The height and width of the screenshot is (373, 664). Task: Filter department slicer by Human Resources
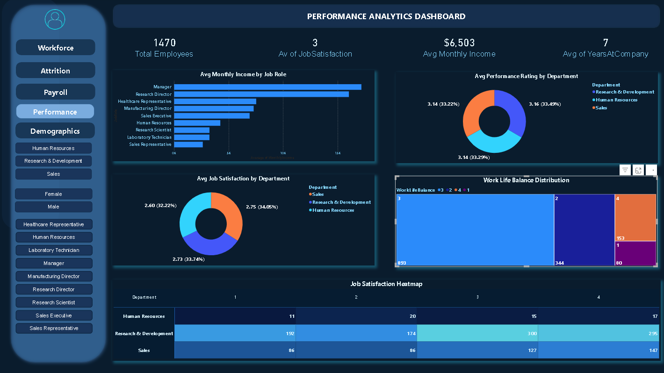click(53, 148)
